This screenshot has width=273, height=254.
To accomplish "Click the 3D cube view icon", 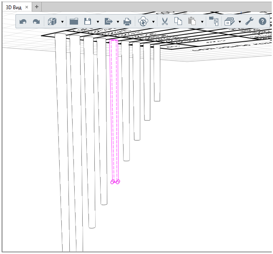I will pyautogui.click(x=52, y=21).
